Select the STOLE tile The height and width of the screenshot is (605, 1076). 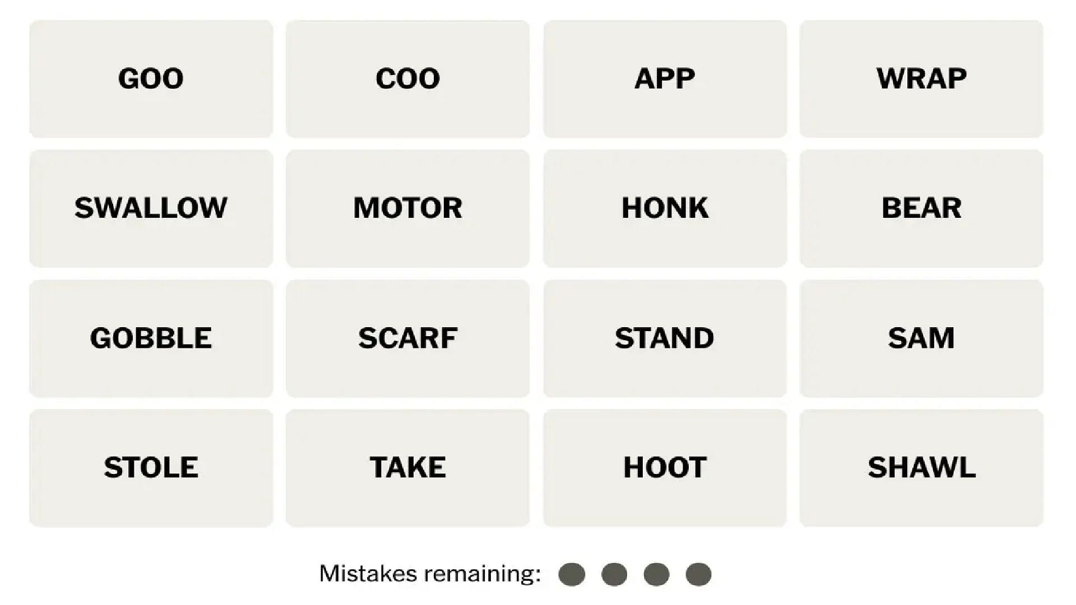point(151,467)
